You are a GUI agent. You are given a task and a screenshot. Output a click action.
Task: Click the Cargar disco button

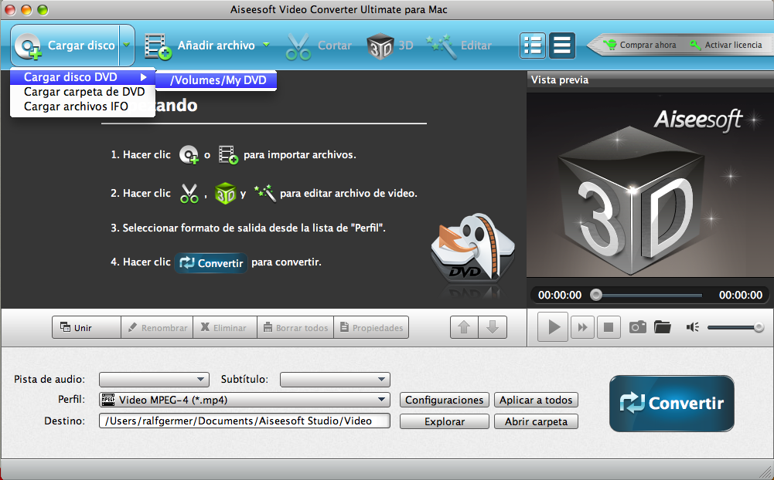click(65, 46)
